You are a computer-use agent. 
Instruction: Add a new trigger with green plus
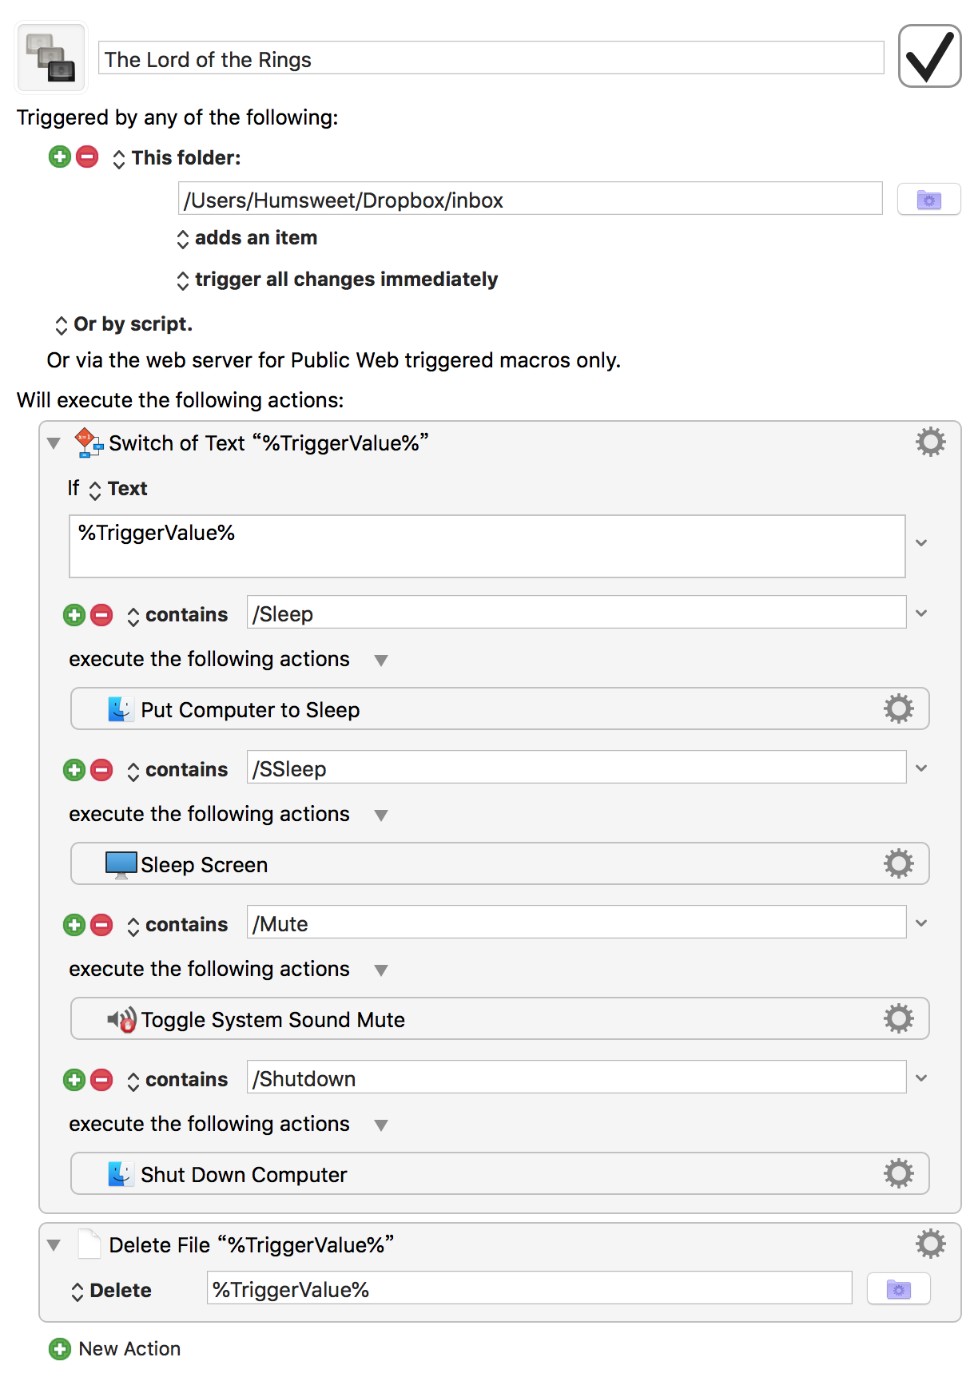click(x=60, y=157)
